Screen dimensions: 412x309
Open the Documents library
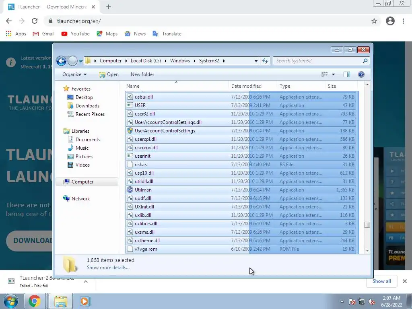88,140
